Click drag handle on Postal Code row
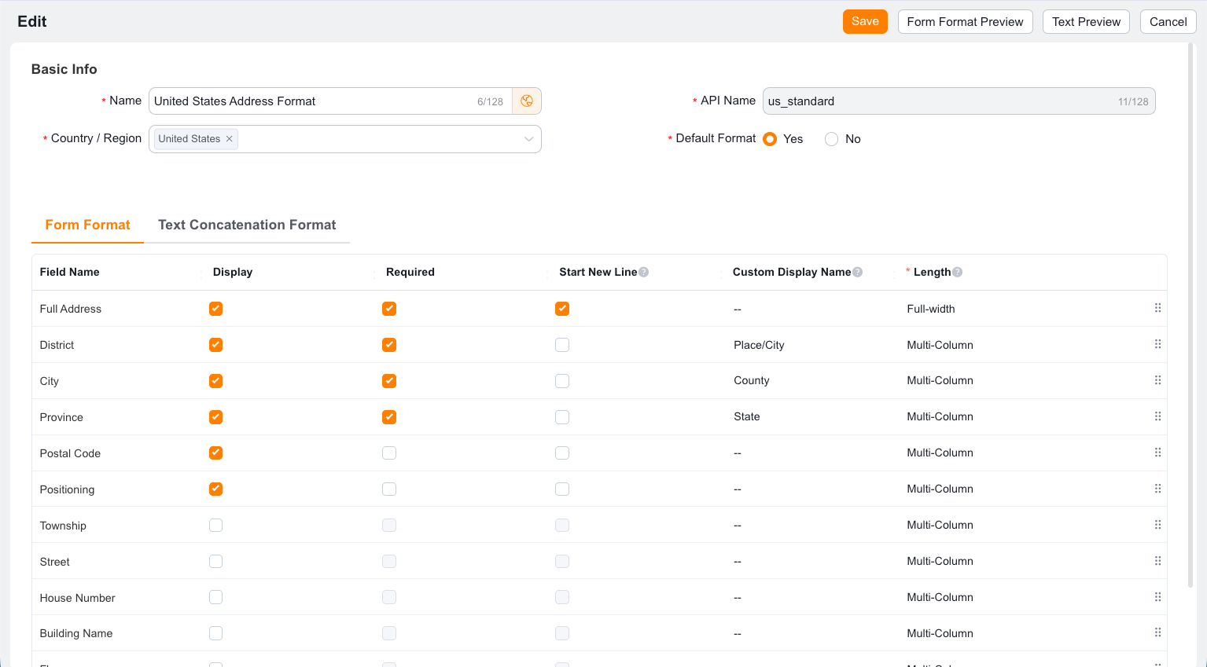Image resolution: width=1207 pixels, height=667 pixels. (1157, 453)
